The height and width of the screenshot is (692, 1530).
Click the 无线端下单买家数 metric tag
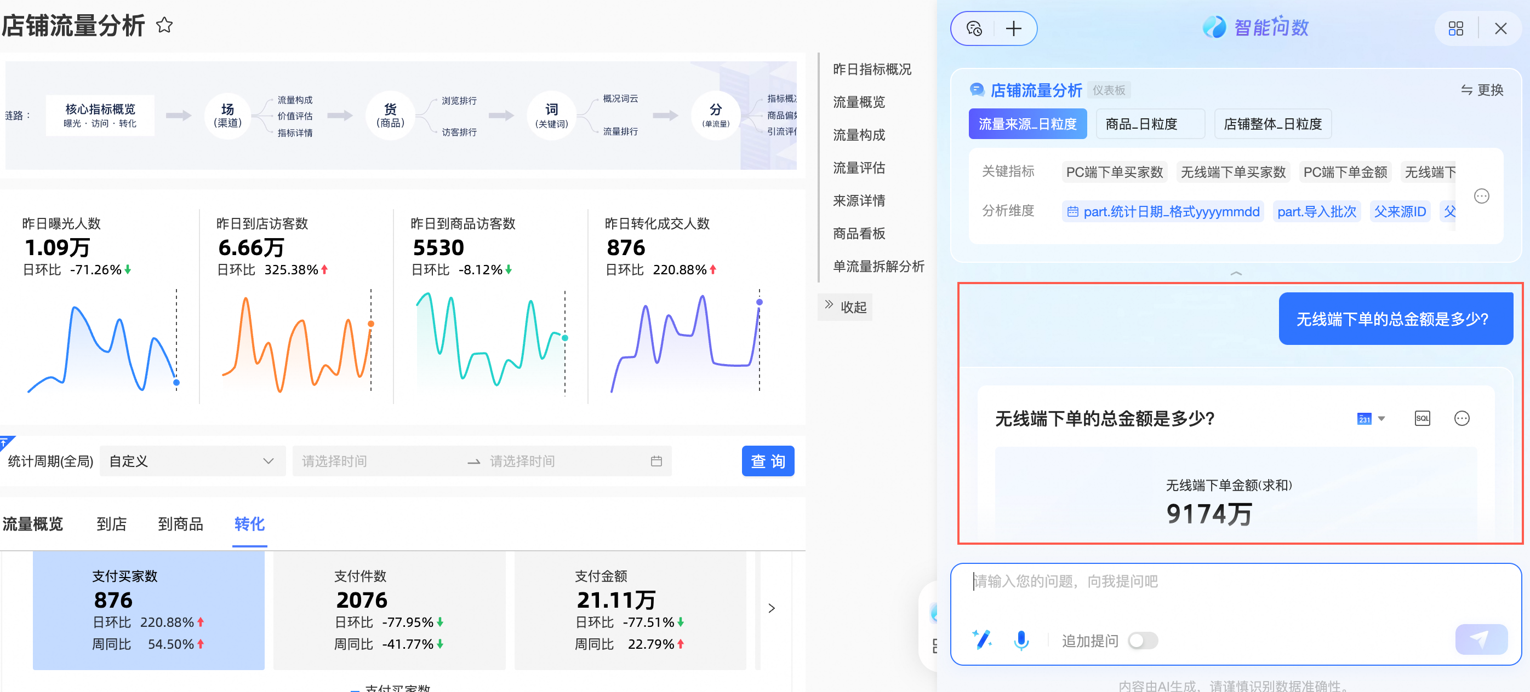click(1233, 172)
